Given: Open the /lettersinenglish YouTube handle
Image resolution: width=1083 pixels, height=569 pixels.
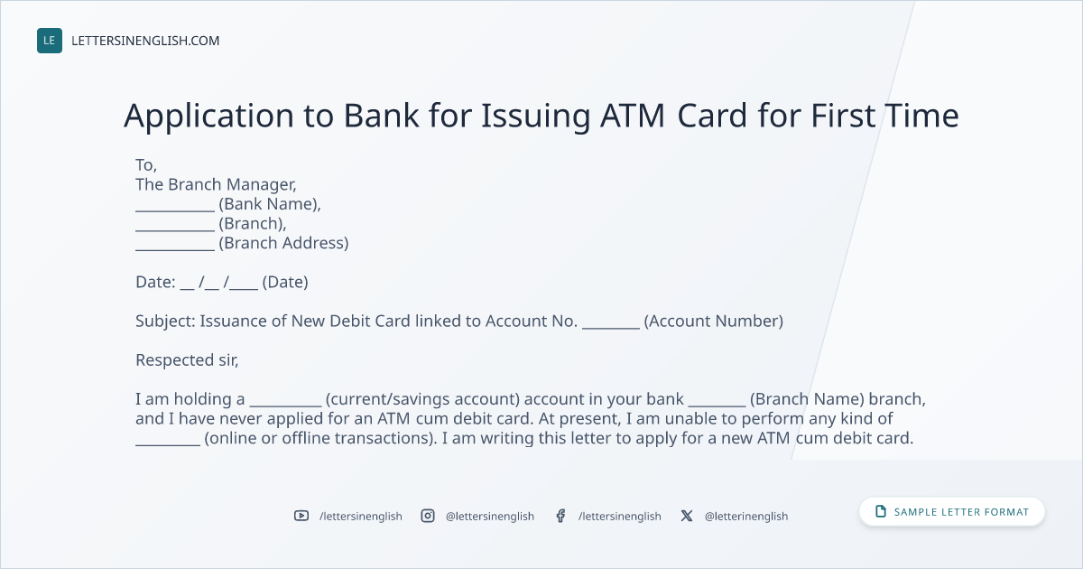Looking at the screenshot, I should [361, 516].
